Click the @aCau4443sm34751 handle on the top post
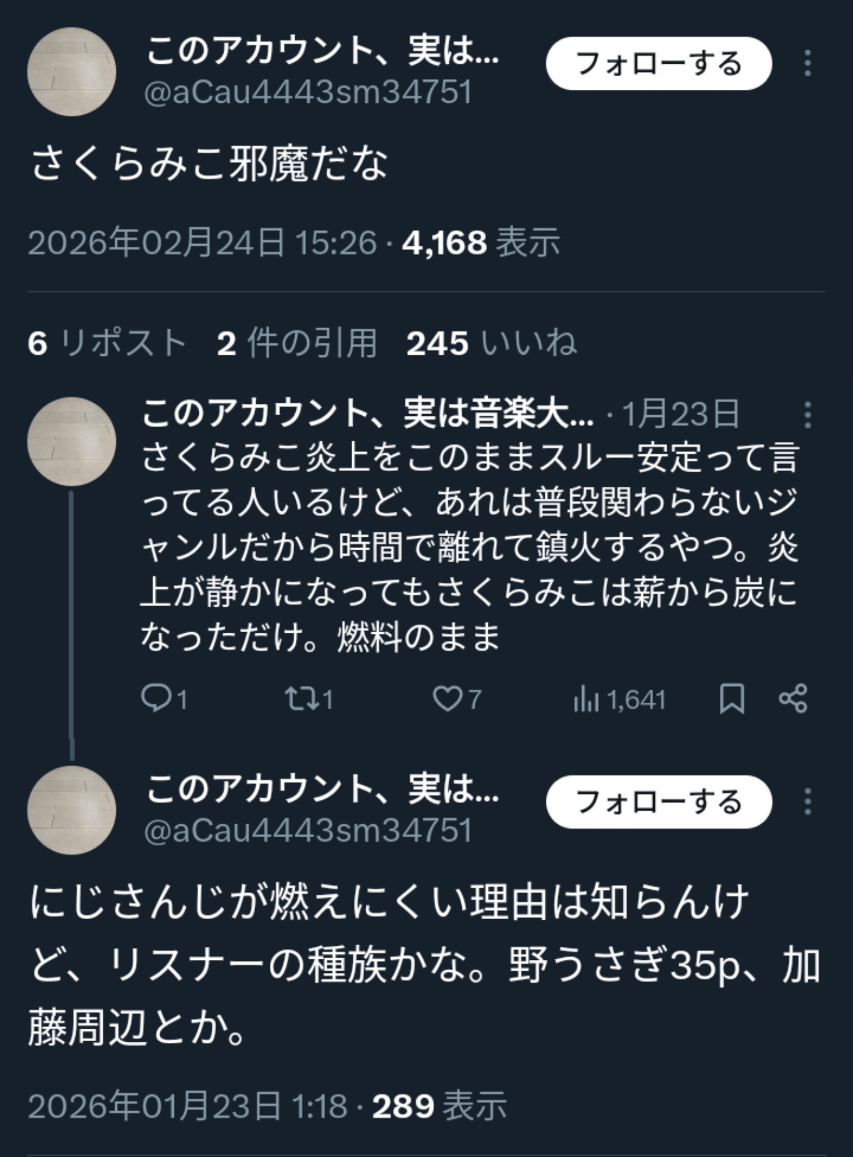Screen dimensions: 853x1157 click(308, 92)
